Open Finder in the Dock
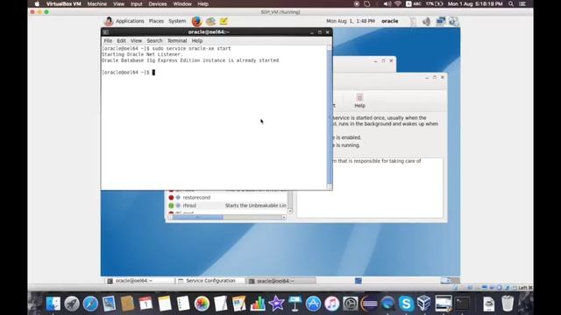Screen dimensions: 561x315 [x=53, y=304]
